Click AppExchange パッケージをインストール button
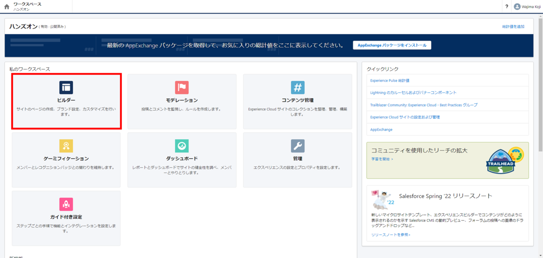543x258 pixels. tap(392, 45)
